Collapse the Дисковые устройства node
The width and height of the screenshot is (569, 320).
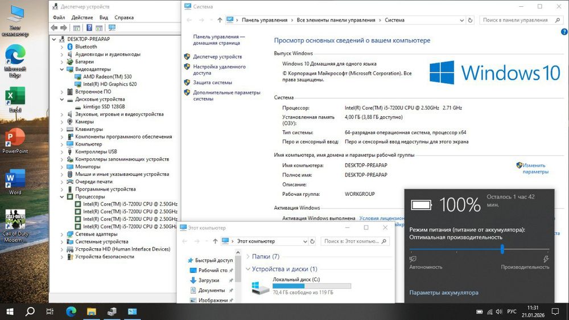(61, 99)
